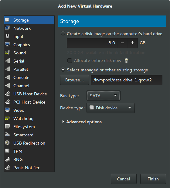Viewport: 170px width, 188px height.
Task: Click the lightbulb hint icon
Action: pyautogui.click(x=126, y=60)
